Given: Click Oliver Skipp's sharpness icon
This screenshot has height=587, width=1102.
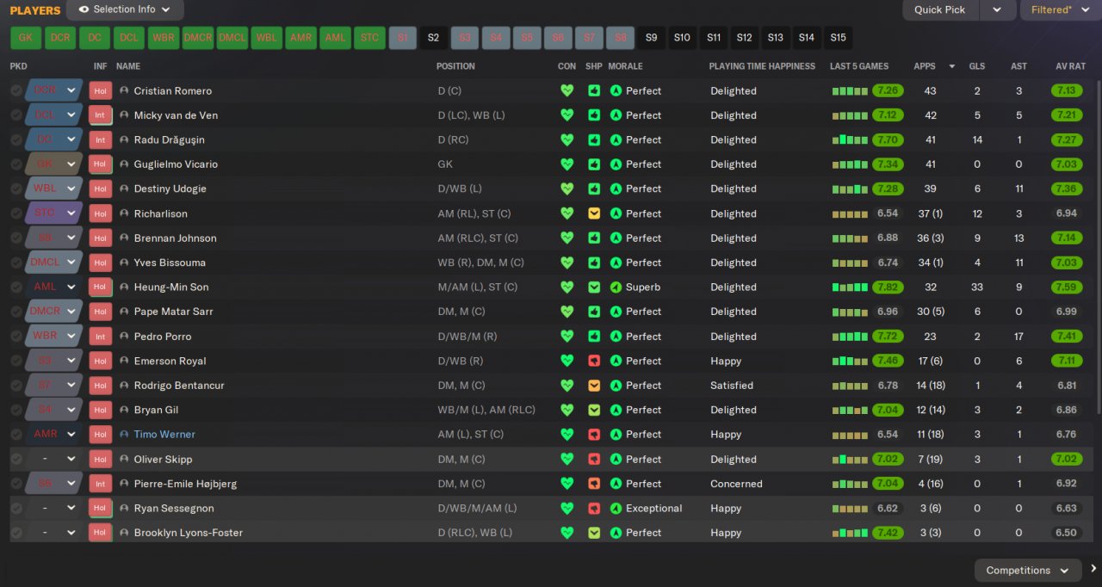Looking at the screenshot, I should coord(594,459).
